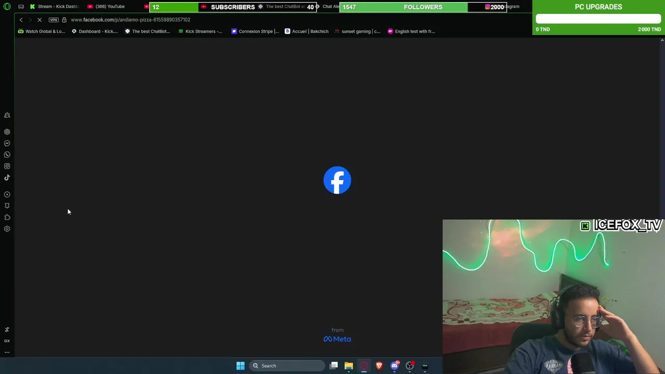
Task: Stop loading the Facebook page
Action: pyautogui.click(x=39, y=20)
